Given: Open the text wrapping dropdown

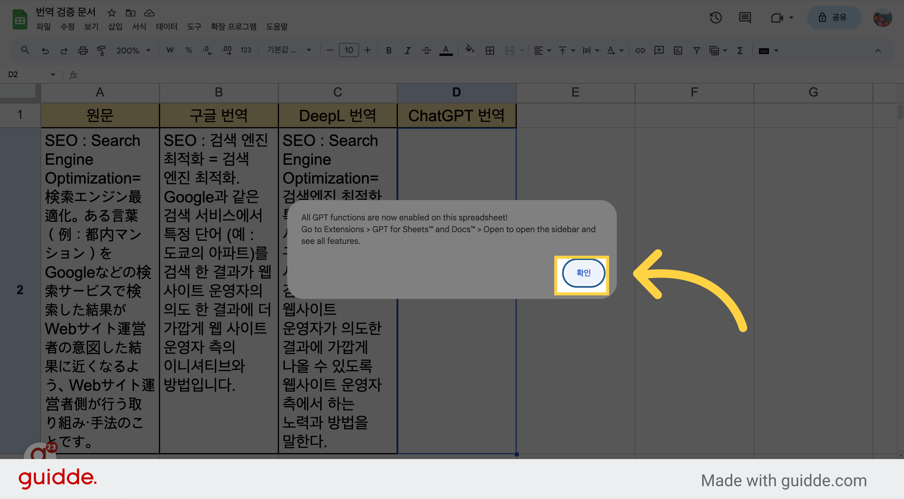Looking at the screenshot, I should click(591, 51).
